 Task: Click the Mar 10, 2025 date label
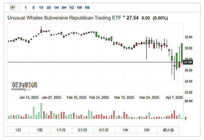click(124, 97)
